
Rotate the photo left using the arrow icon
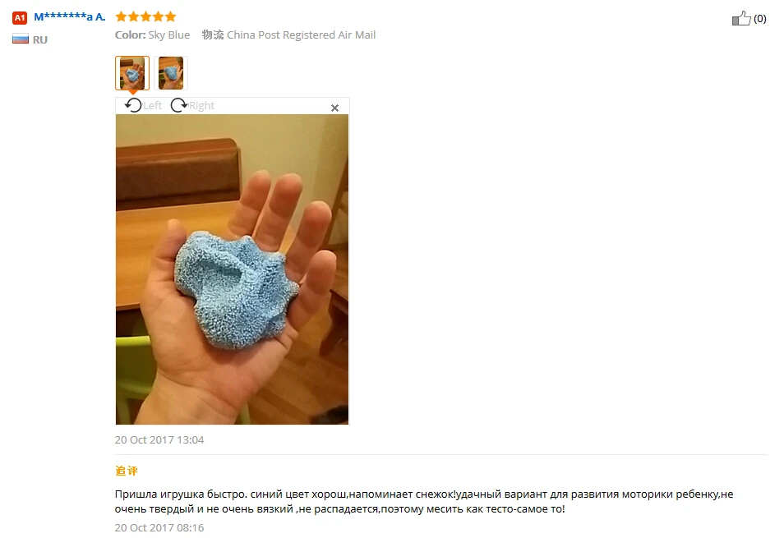click(x=133, y=105)
